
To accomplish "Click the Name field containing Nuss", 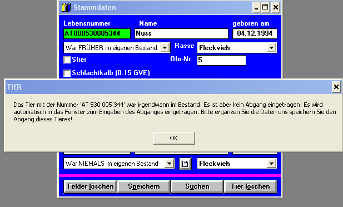I will [x=181, y=33].
